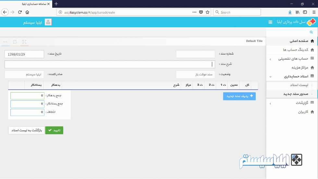Expand حساب های تفصیلی chevron

point(270,59)
